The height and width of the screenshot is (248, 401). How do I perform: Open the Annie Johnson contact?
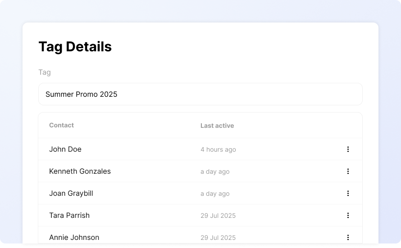[x=74, y=237]
